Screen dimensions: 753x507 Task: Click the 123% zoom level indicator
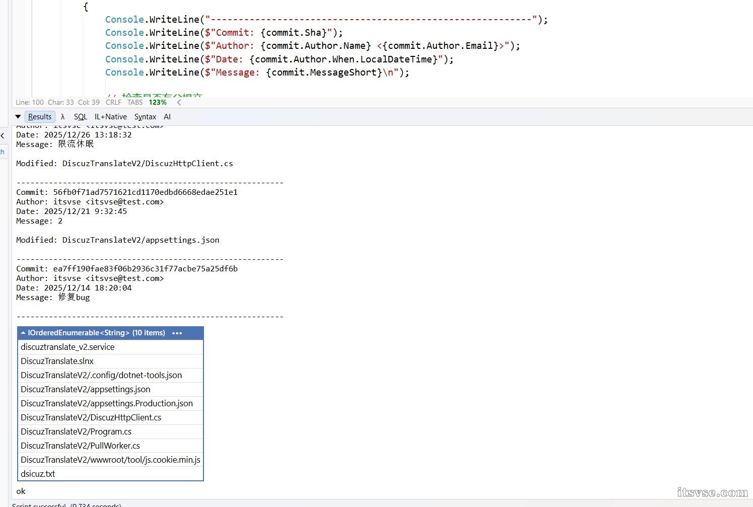pyautogui.click(x=158, y=102)
